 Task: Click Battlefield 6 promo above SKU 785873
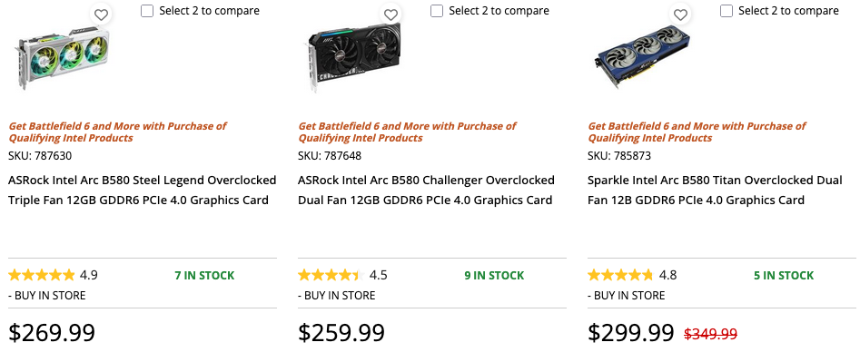pos(697,132)
